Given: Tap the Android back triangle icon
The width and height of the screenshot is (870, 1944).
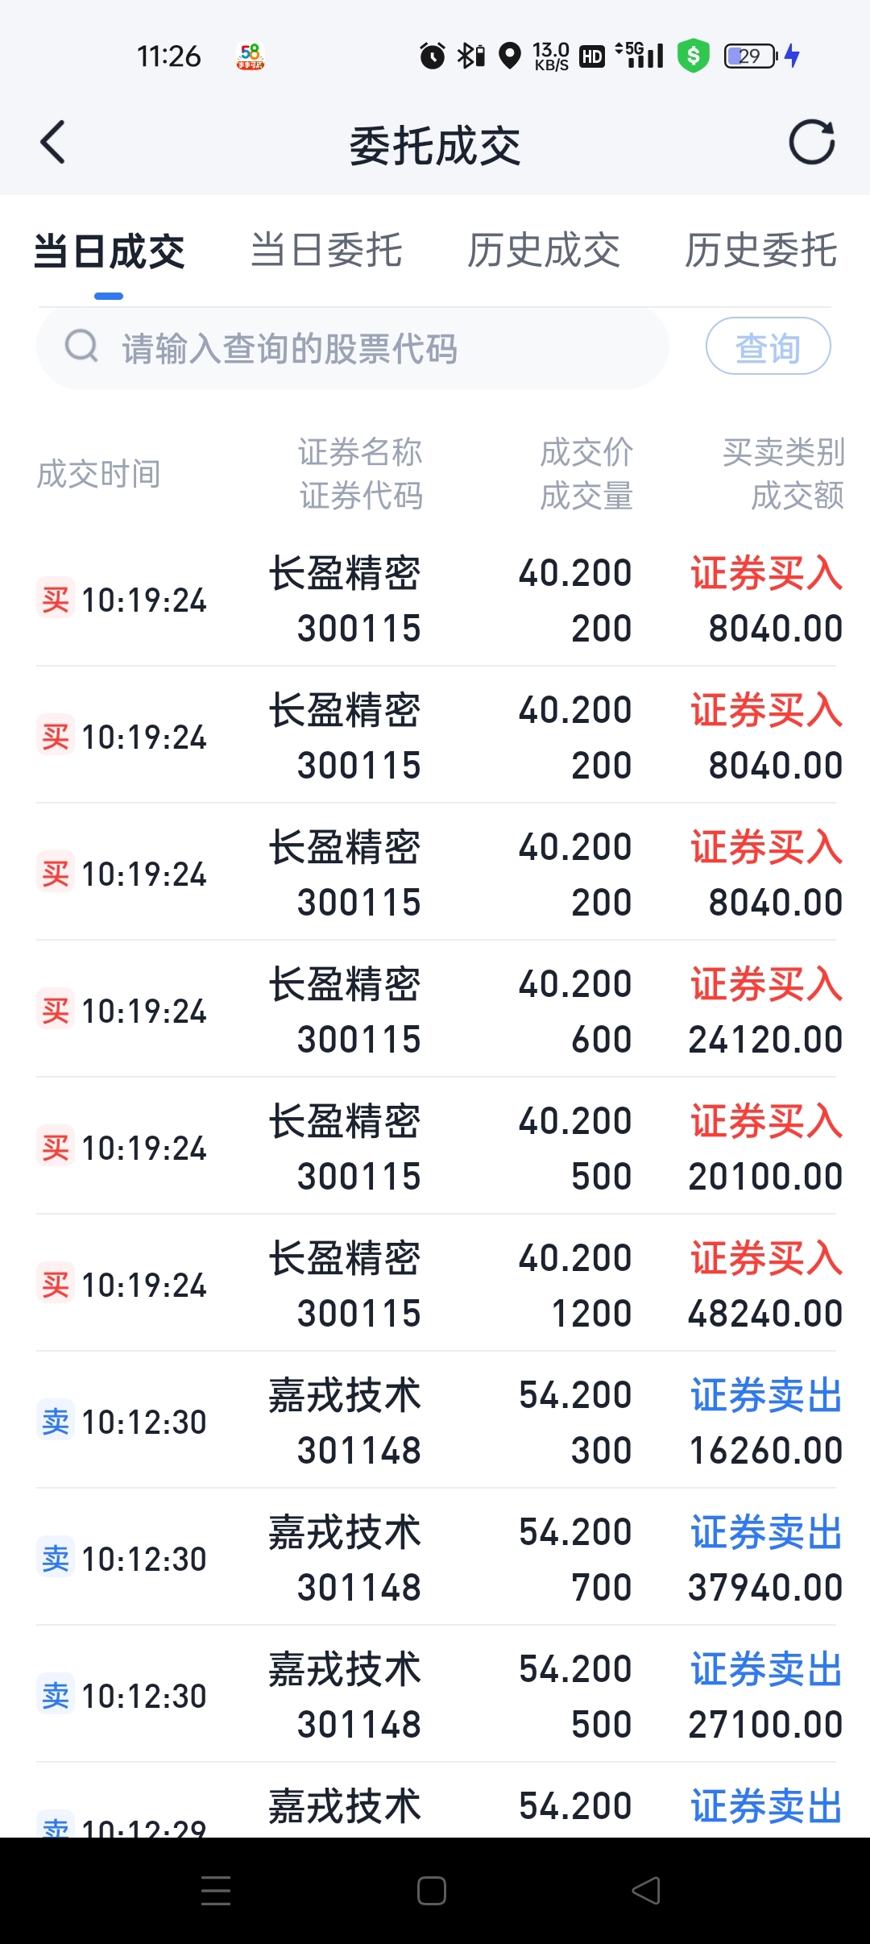Looking at the screenshot, I should 647,1890.
